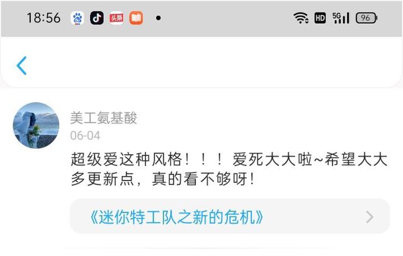Tap the Wi-Fi status icon

301,18
